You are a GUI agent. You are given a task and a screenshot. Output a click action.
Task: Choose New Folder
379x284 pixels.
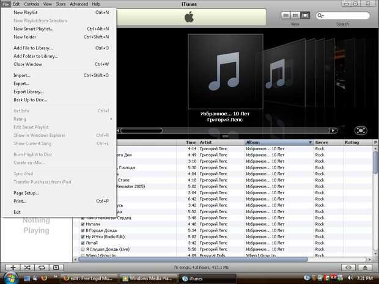coord(59,37)
